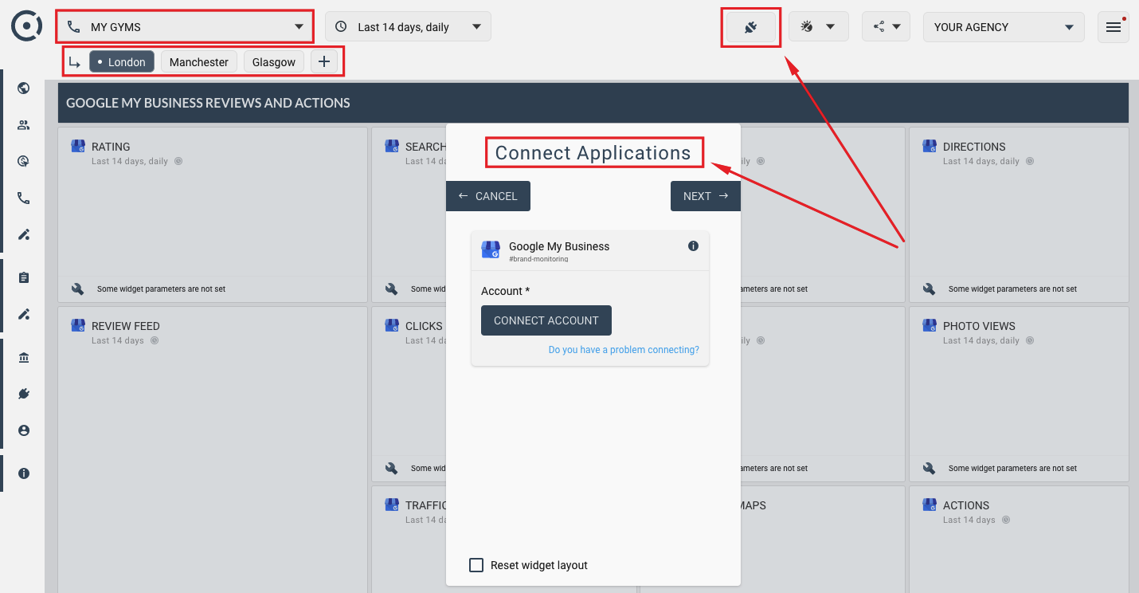1139x593 pixels.
Task: Click the CONNECT ACCOUNT button
Action: [x=546, y=320]
